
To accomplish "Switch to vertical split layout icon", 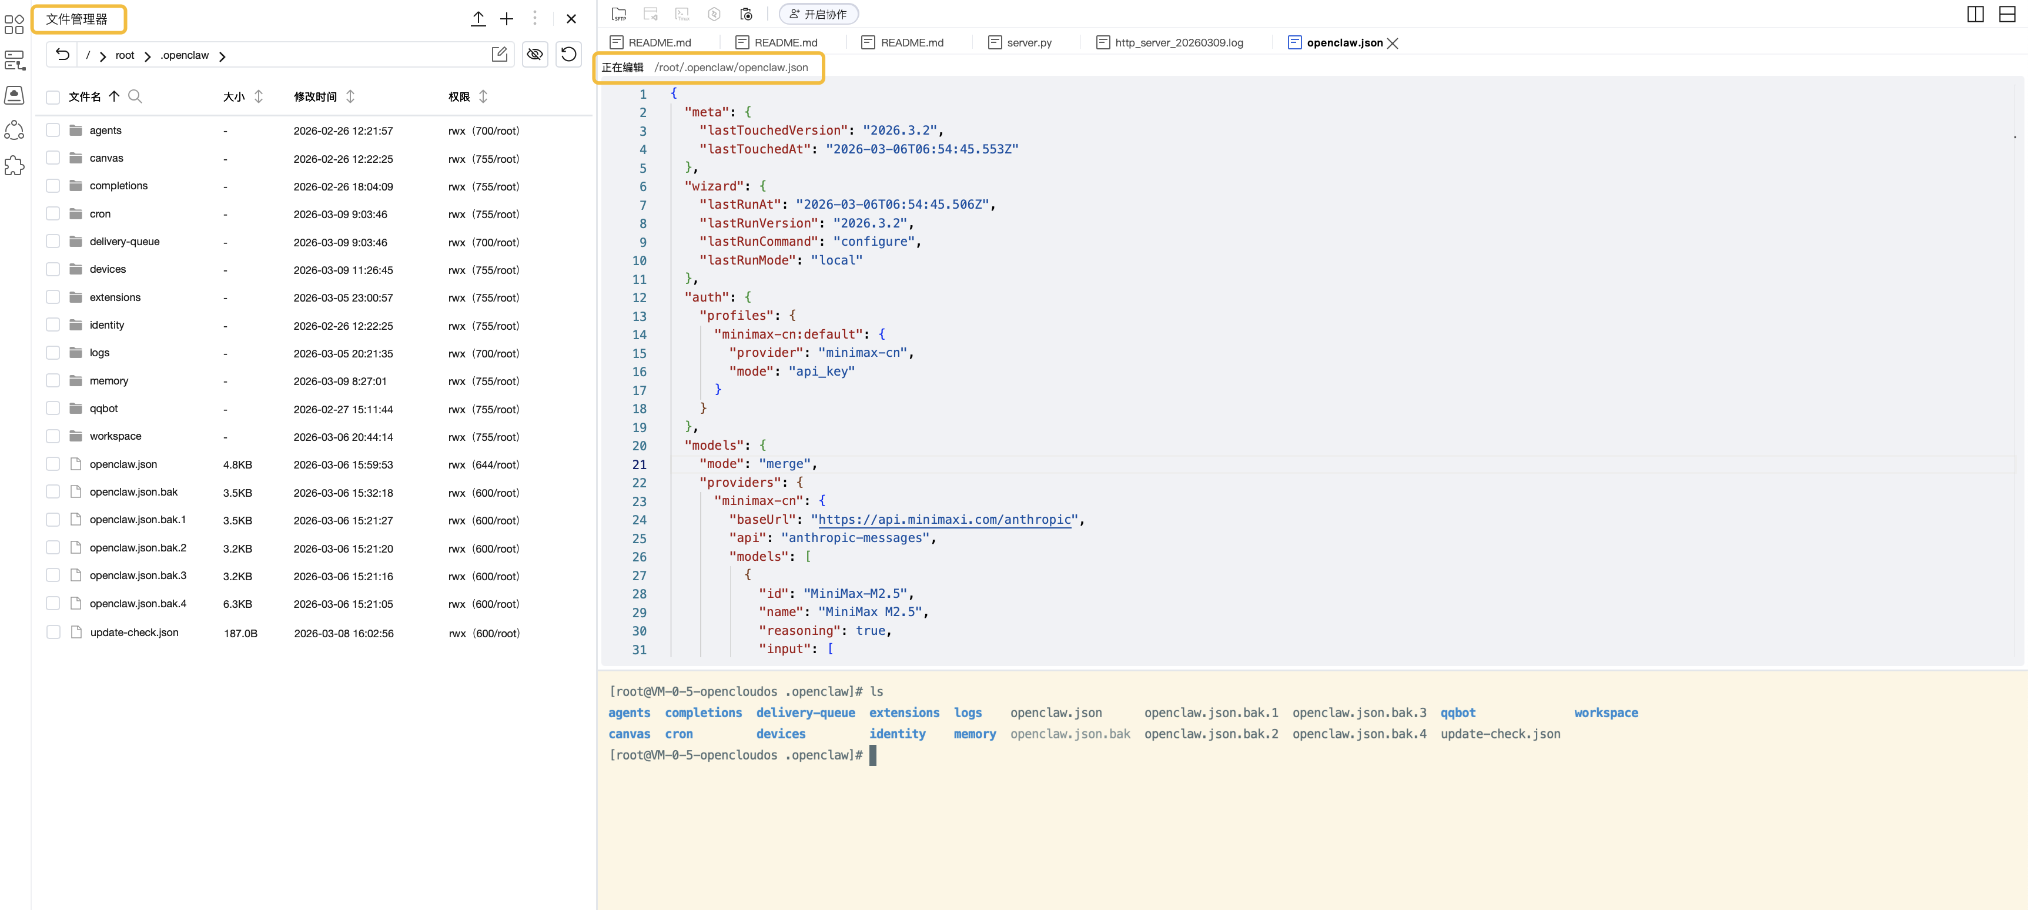I will pos(1975,14).
